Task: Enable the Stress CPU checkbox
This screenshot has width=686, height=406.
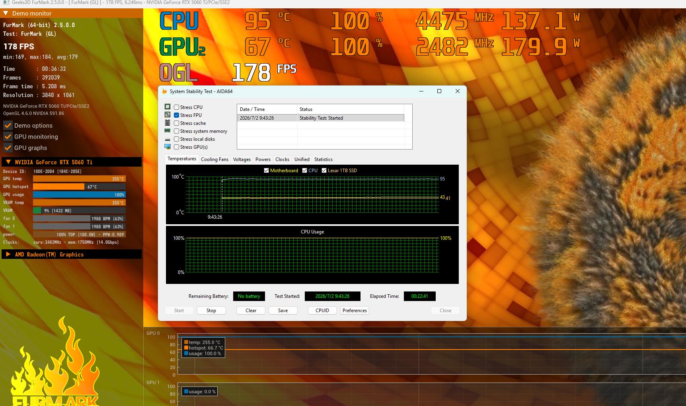Action: click(176, 107)
